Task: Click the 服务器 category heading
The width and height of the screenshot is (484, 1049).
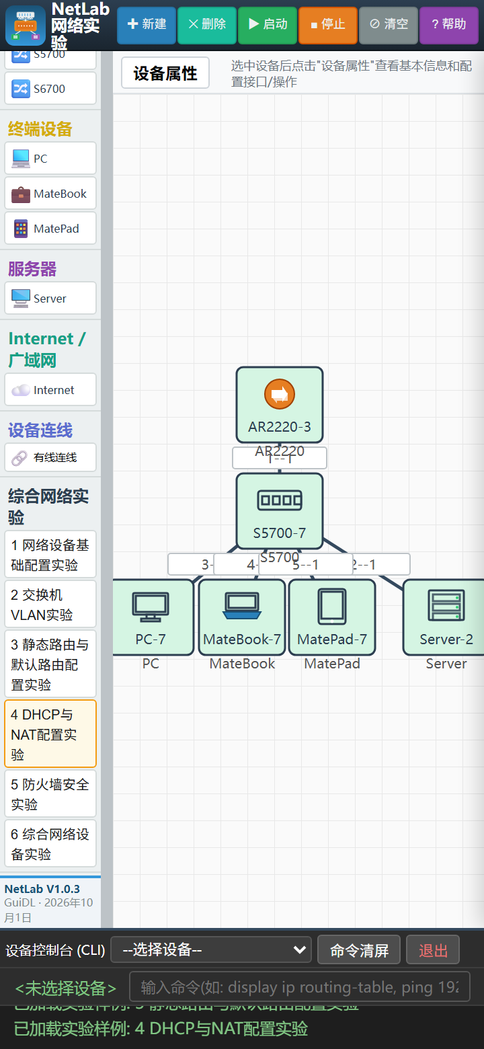Action: coord(32,269)
